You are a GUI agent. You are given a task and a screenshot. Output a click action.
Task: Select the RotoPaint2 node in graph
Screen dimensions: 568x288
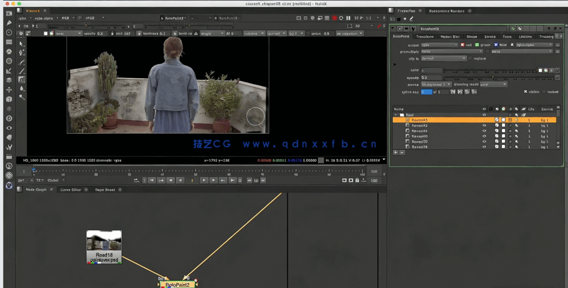pos(177,284)
